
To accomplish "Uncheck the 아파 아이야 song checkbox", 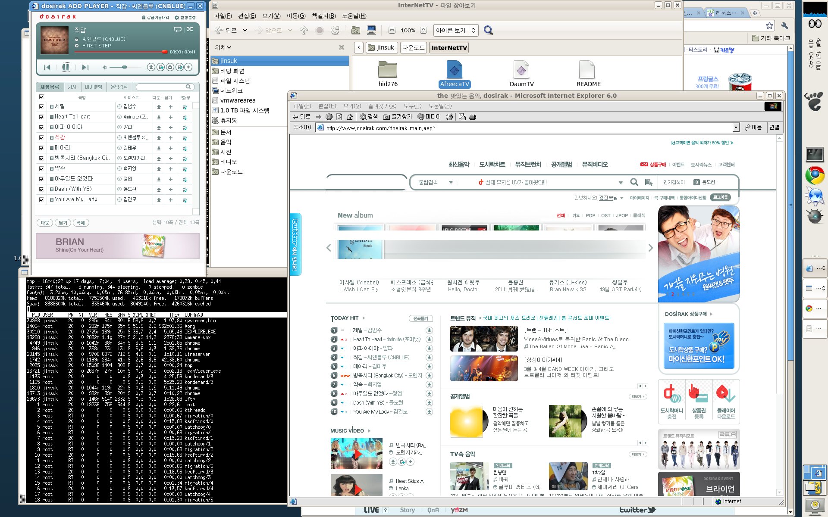I will point(41,127).
